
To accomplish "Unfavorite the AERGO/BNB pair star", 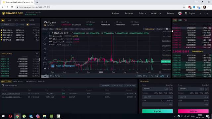I will 2,33.
